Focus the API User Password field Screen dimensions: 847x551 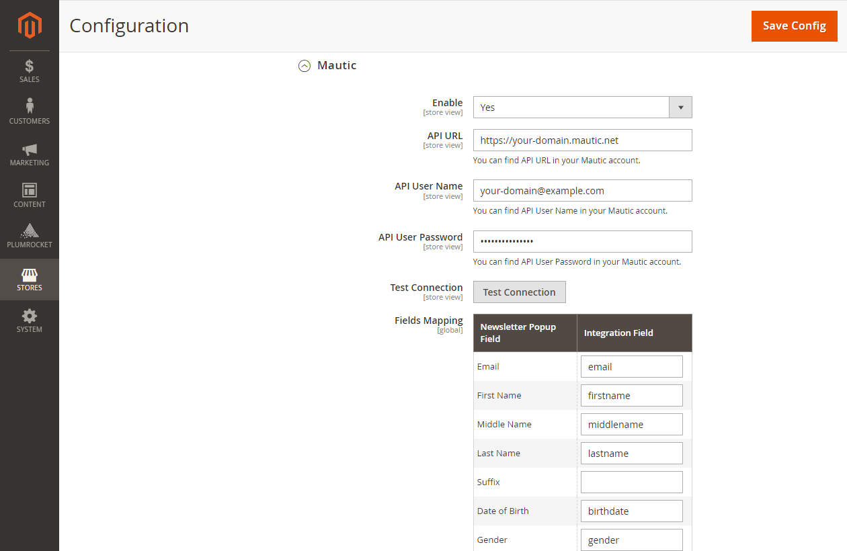tap(582, 241)
